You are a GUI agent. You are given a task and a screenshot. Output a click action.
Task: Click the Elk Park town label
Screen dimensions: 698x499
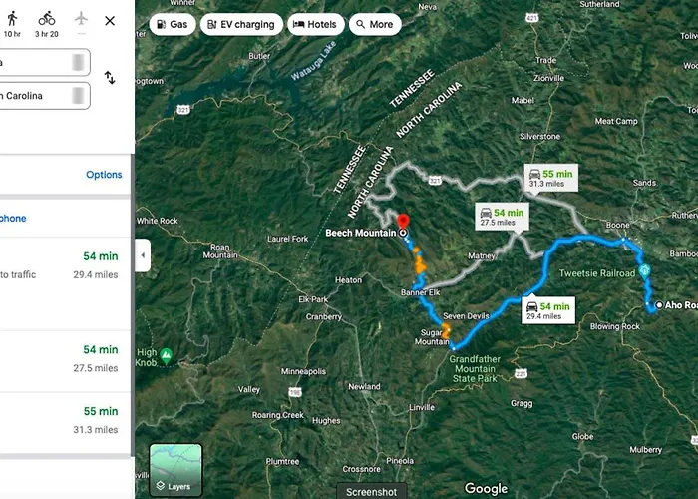313,299
